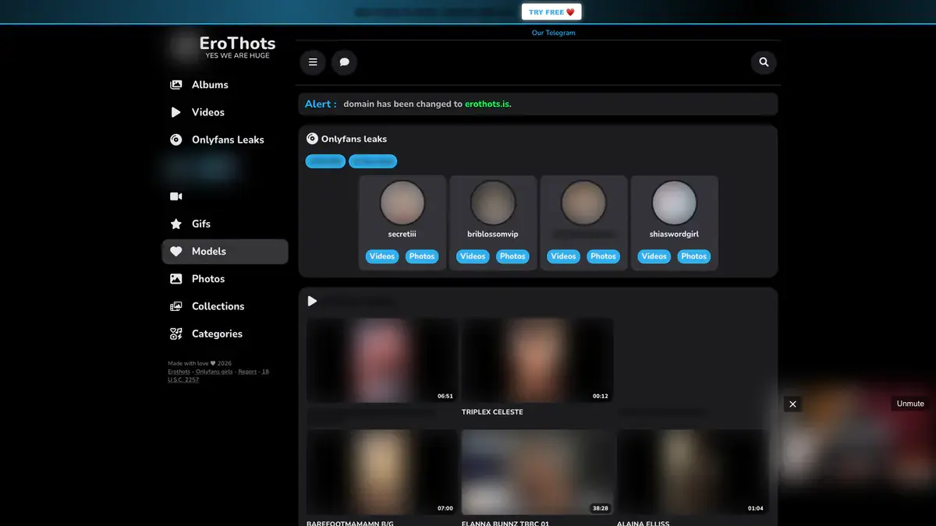Open the thumbnail with 00:12 duration
The image size is (936, 526).
click(537, 360)
